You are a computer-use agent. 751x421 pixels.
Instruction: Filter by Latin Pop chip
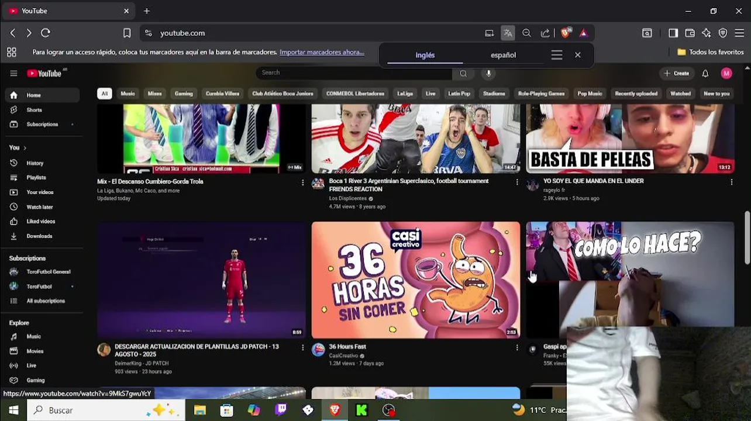pyautogui.click(x=459, y=94)
